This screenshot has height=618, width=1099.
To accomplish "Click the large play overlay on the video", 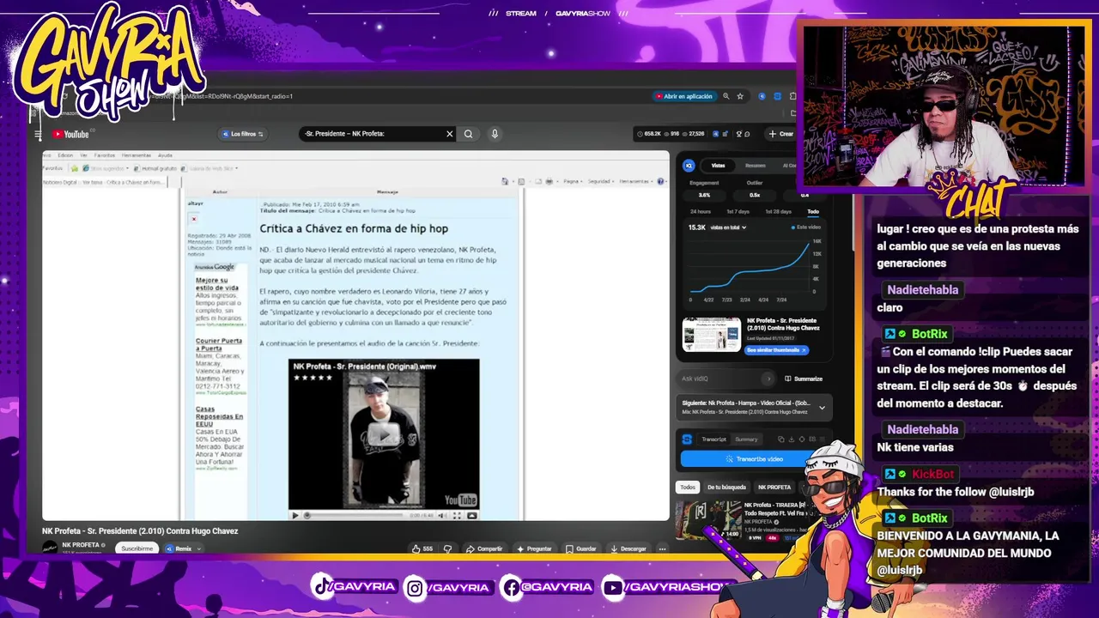I will [x=384, y=435].
